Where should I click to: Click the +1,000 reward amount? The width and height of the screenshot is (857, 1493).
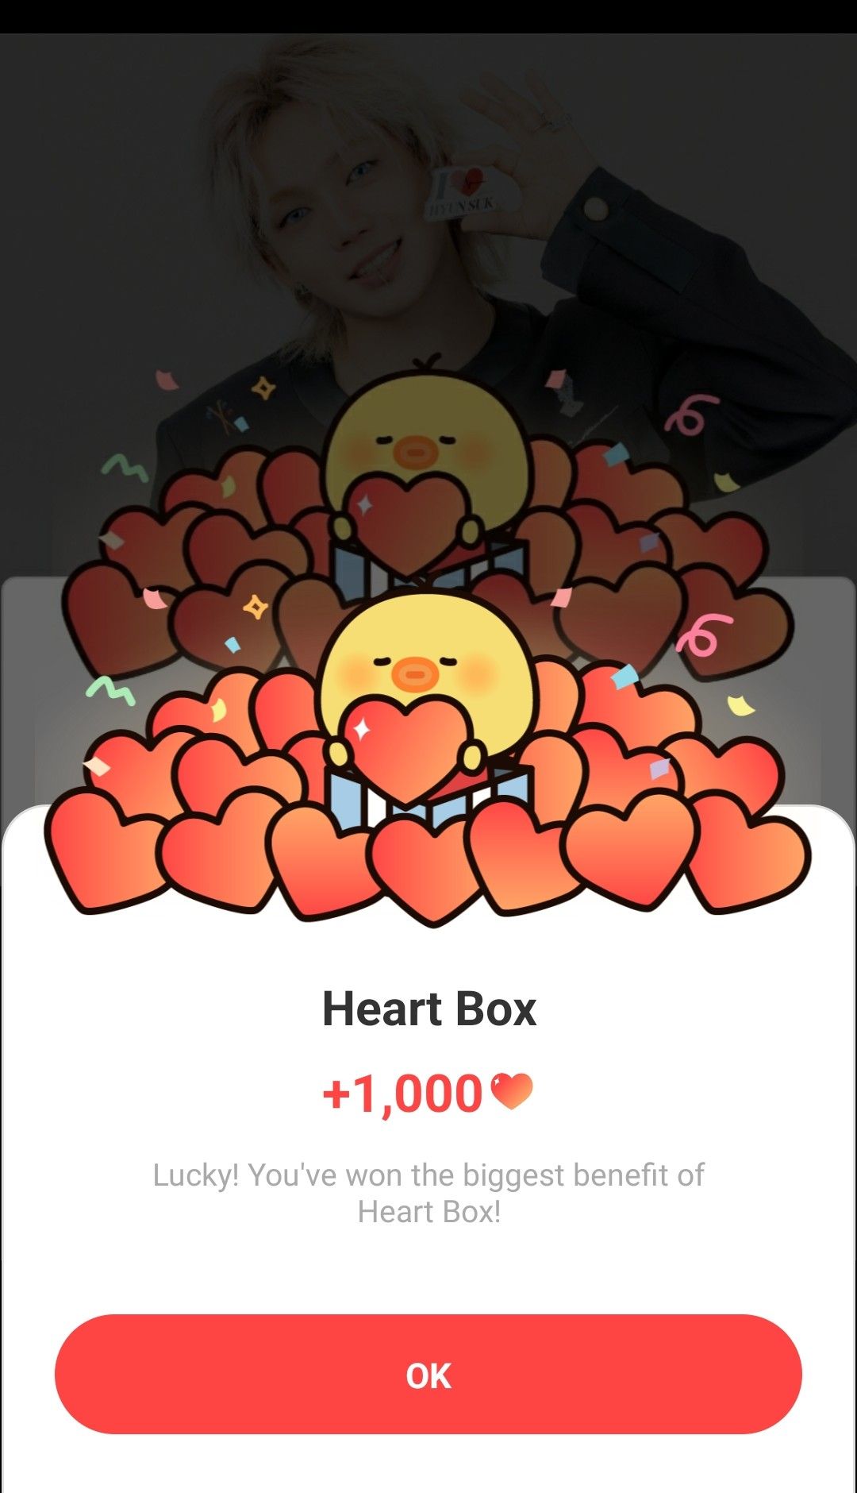[x=403, y=1094]
